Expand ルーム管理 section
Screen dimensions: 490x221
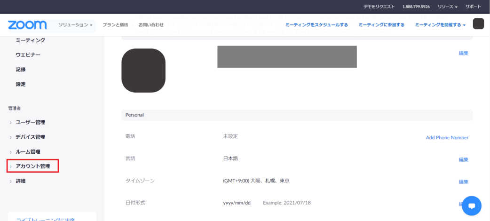(x=28, y=152)
